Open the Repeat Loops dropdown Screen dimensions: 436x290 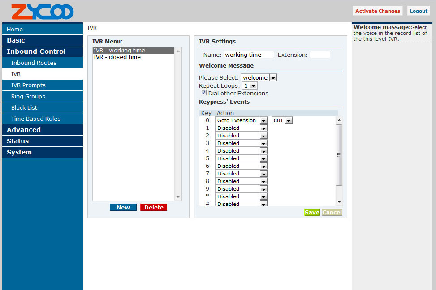coord(249,85)
